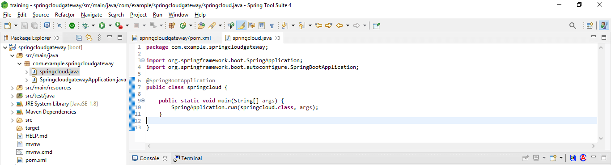Collapse the src/main/java folder
The height and width of the screenshot is (165, 611).
(12, 55)
